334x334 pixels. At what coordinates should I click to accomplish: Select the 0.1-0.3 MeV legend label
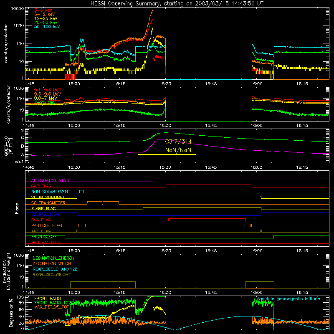tap(48, 90)
